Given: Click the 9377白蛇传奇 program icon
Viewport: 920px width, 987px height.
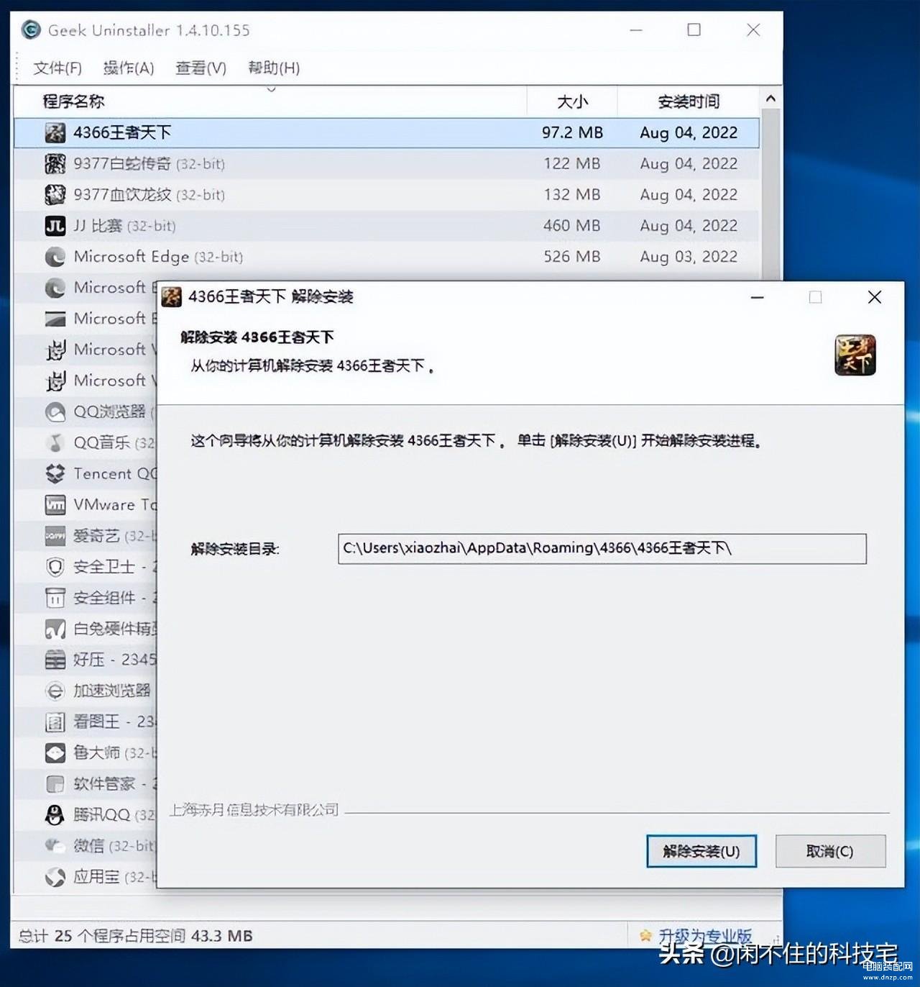Looking at the screenshot, I should tap(55, 163).
